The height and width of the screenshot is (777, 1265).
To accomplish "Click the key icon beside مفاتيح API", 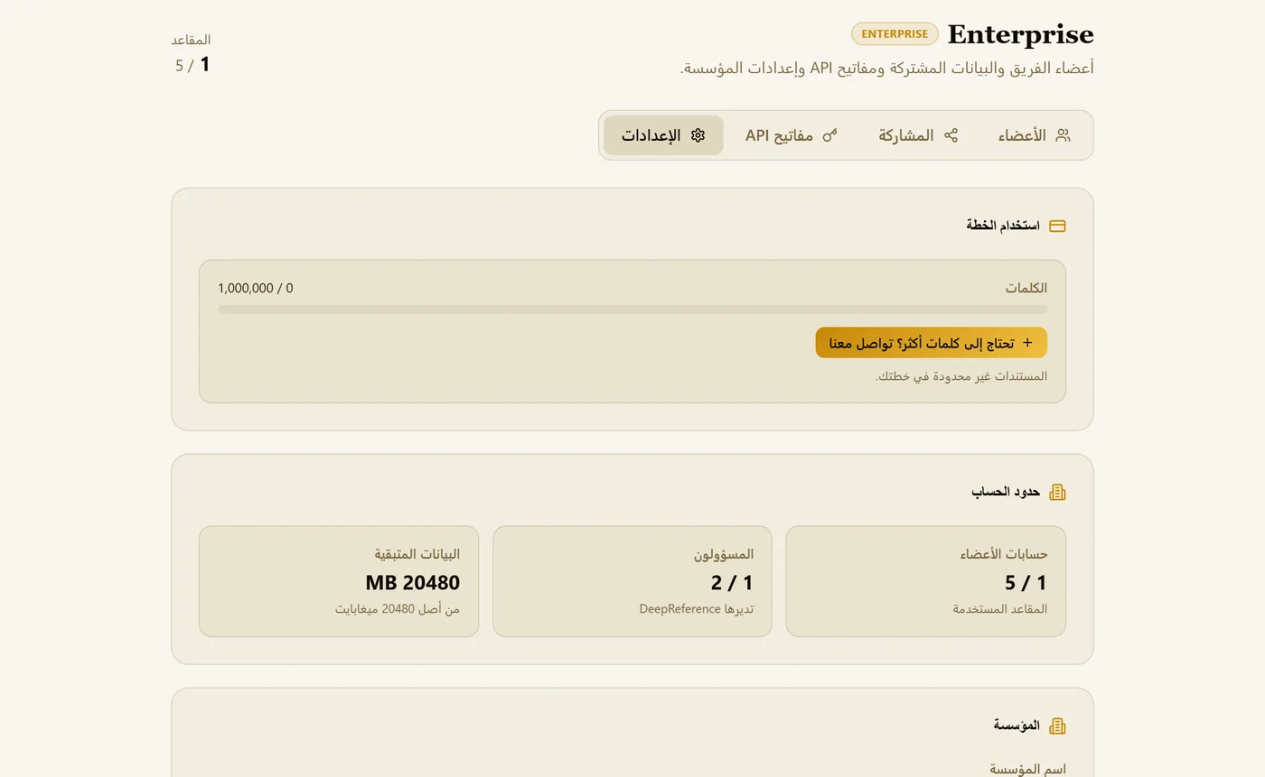I will click(829, 135).
